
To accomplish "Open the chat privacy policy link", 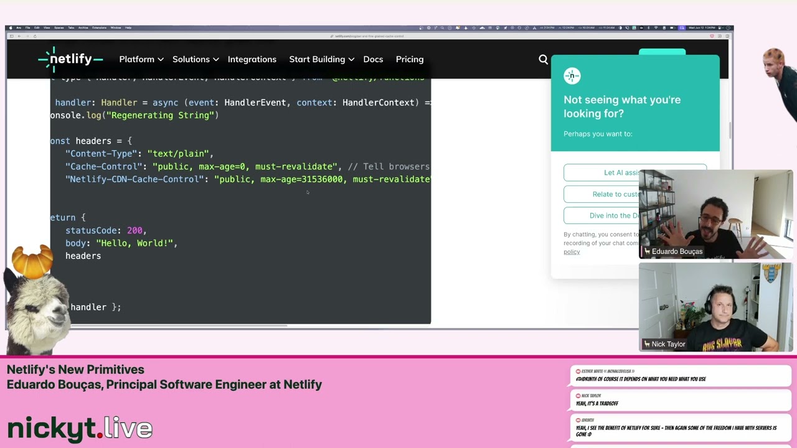I will (x=572, y=252).
